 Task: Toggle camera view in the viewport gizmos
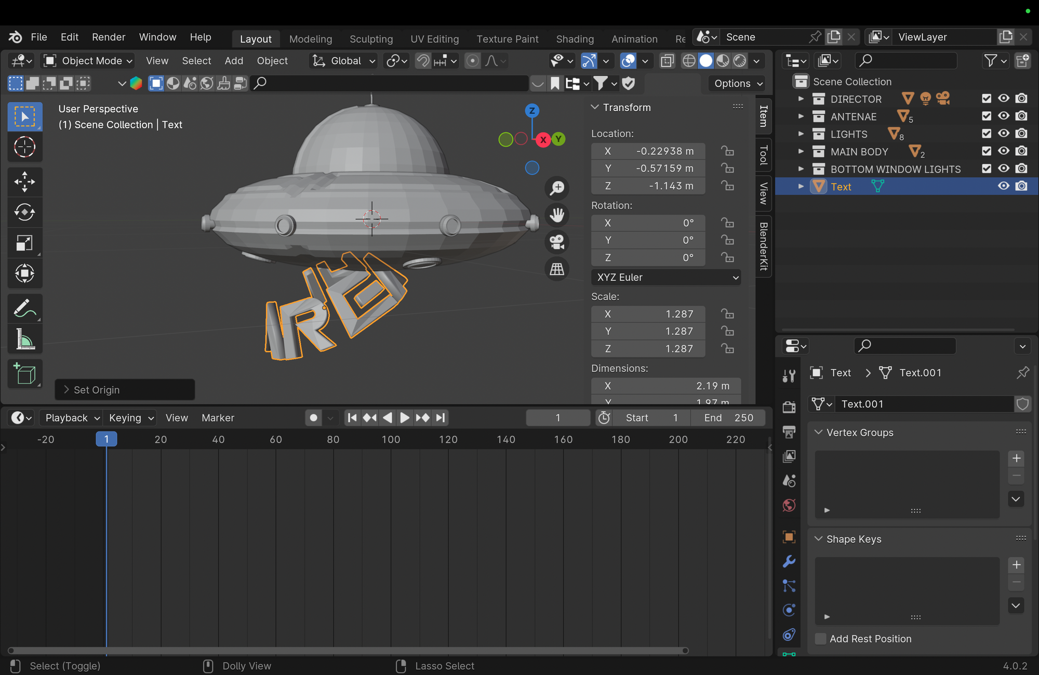(x=556, y=242)
